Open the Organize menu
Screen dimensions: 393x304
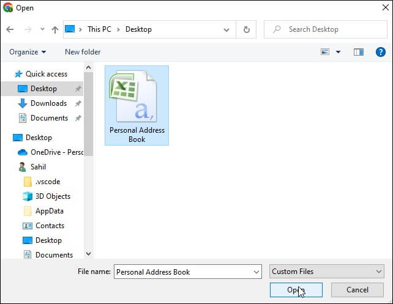(28, 52)
